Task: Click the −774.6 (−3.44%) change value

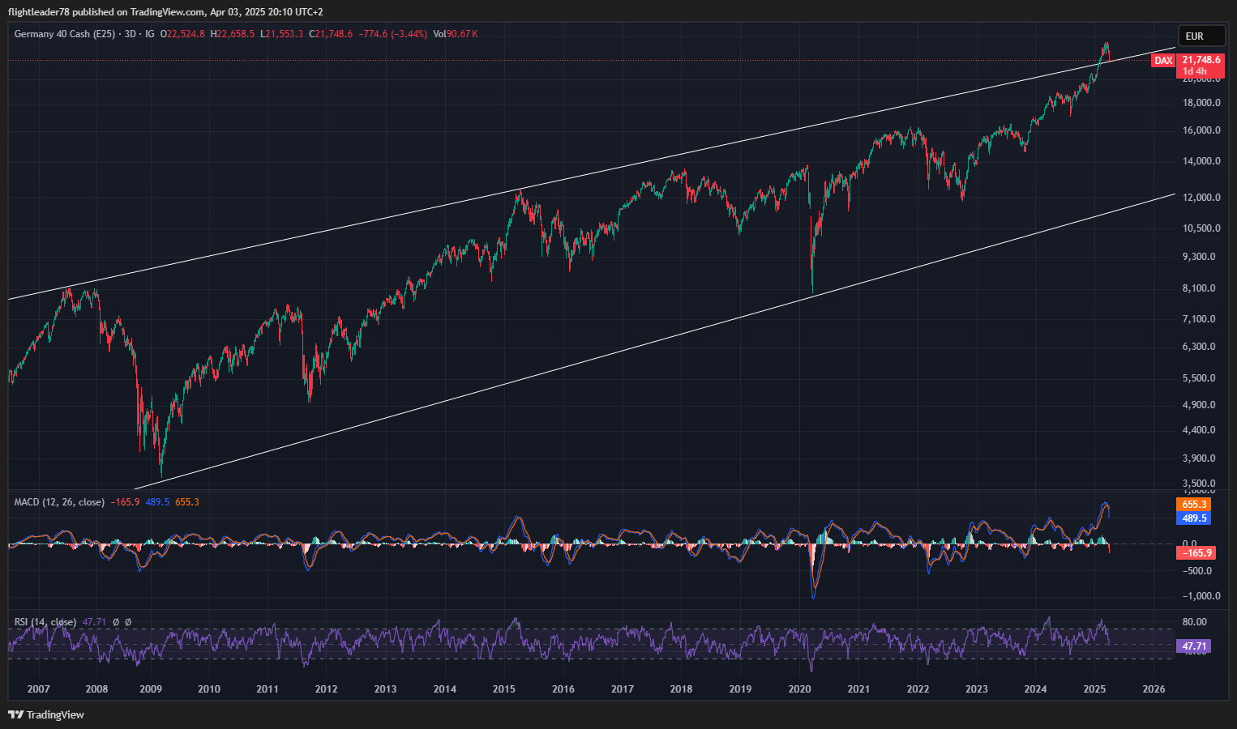Action: point(393,34)
